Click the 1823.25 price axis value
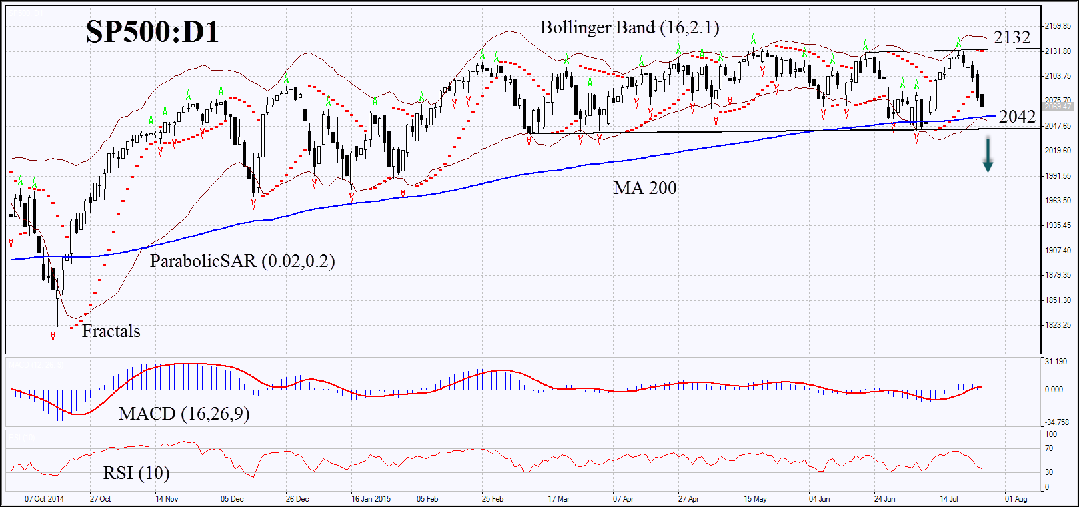The height and width of the screenshot is (507, 1079). click(x=1058, y=325)
